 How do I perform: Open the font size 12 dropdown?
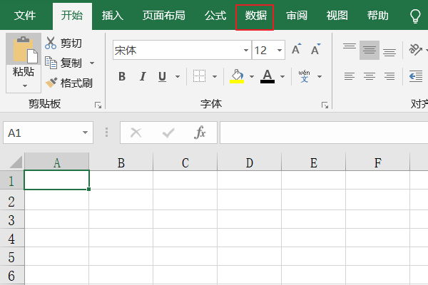pyautogui.click(x=279, y=50)
